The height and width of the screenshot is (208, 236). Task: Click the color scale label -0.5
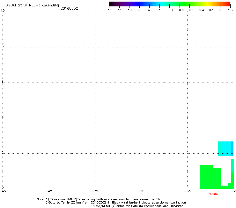pos(190,10)
